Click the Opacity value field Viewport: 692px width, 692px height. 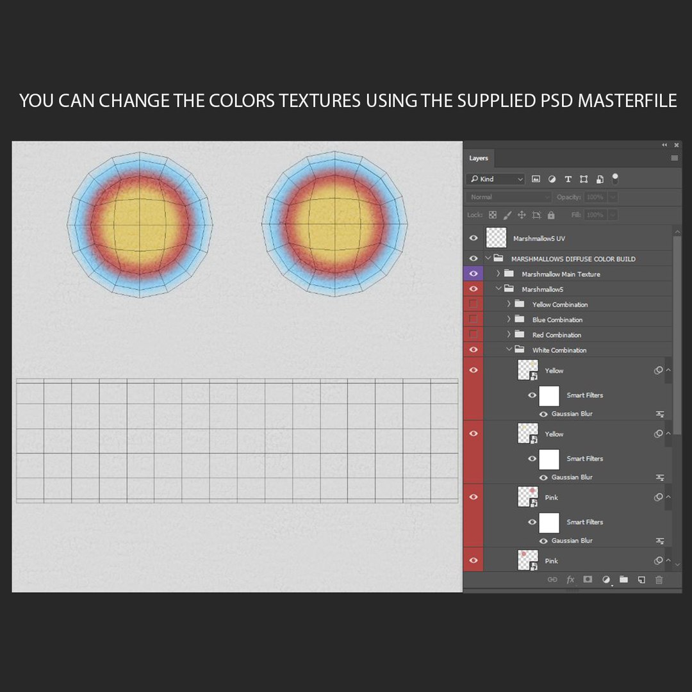(x=596, y=197)
